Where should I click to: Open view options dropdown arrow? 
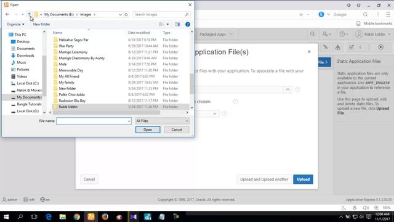[x=167, y=24]
